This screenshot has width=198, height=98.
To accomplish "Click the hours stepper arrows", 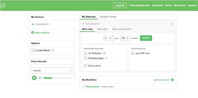I will click(x=110, y=38).
